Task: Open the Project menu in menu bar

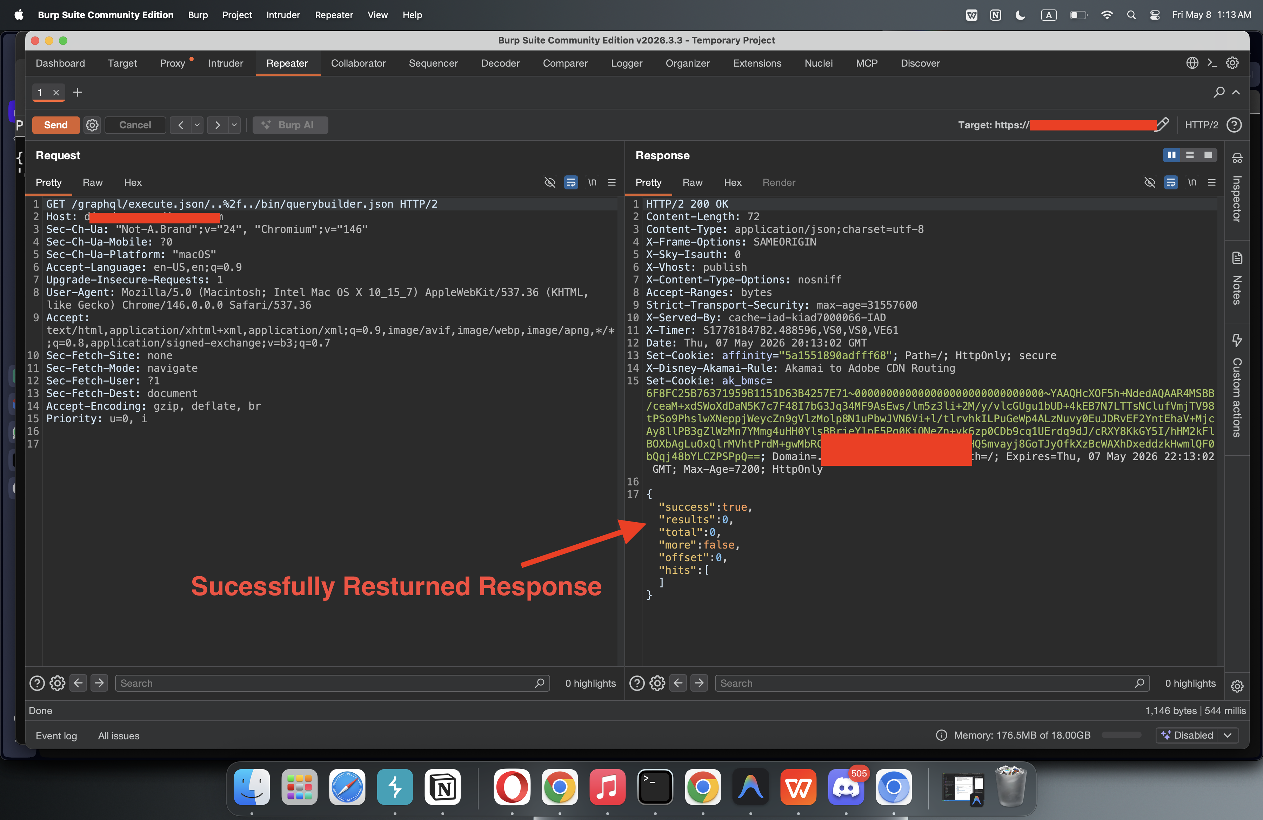Action: pos(237,15)
